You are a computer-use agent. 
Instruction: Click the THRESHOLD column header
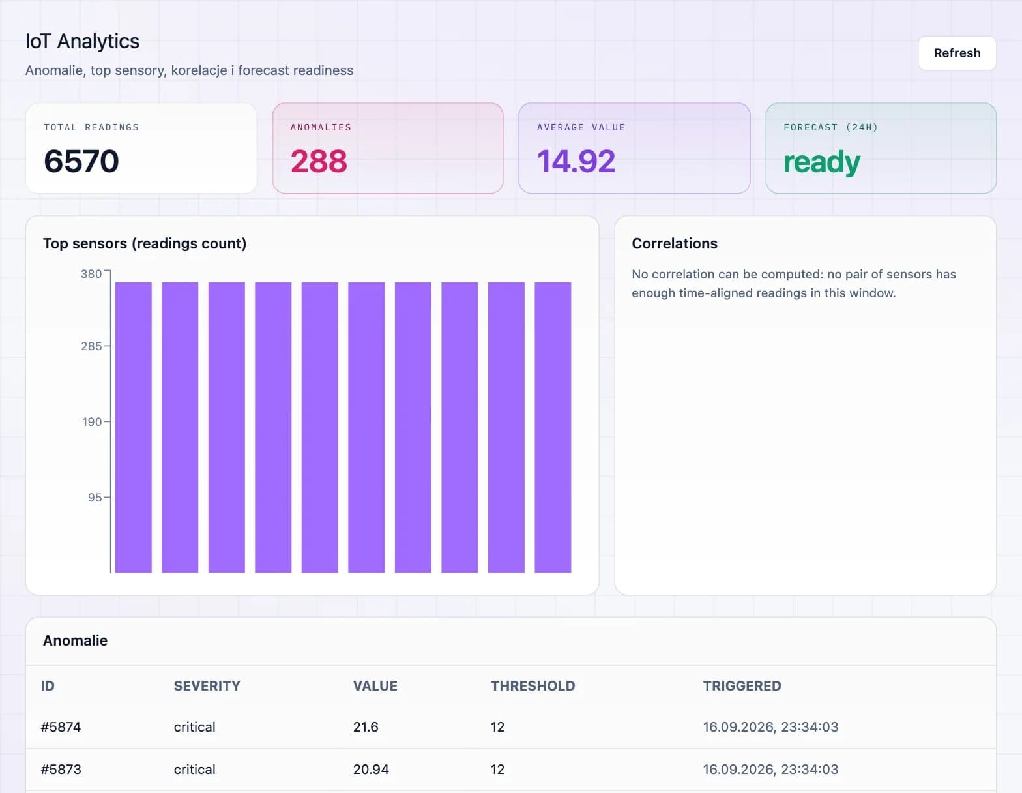pyautogui.click(x=533, y=686)
